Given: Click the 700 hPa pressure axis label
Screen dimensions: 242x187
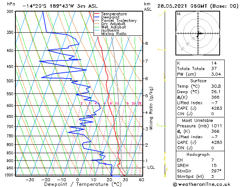Looking at the screenshot, I should 10,127.
